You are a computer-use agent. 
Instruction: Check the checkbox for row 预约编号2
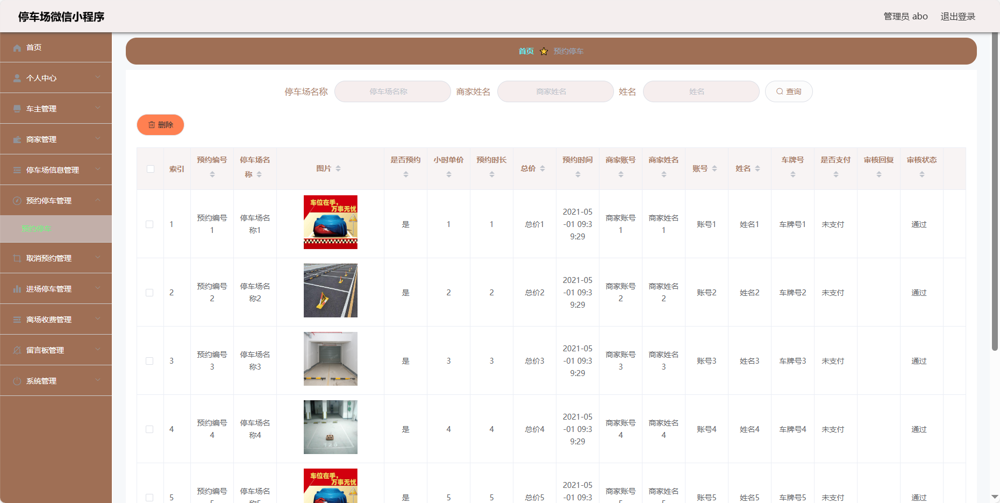coord(149,293)
